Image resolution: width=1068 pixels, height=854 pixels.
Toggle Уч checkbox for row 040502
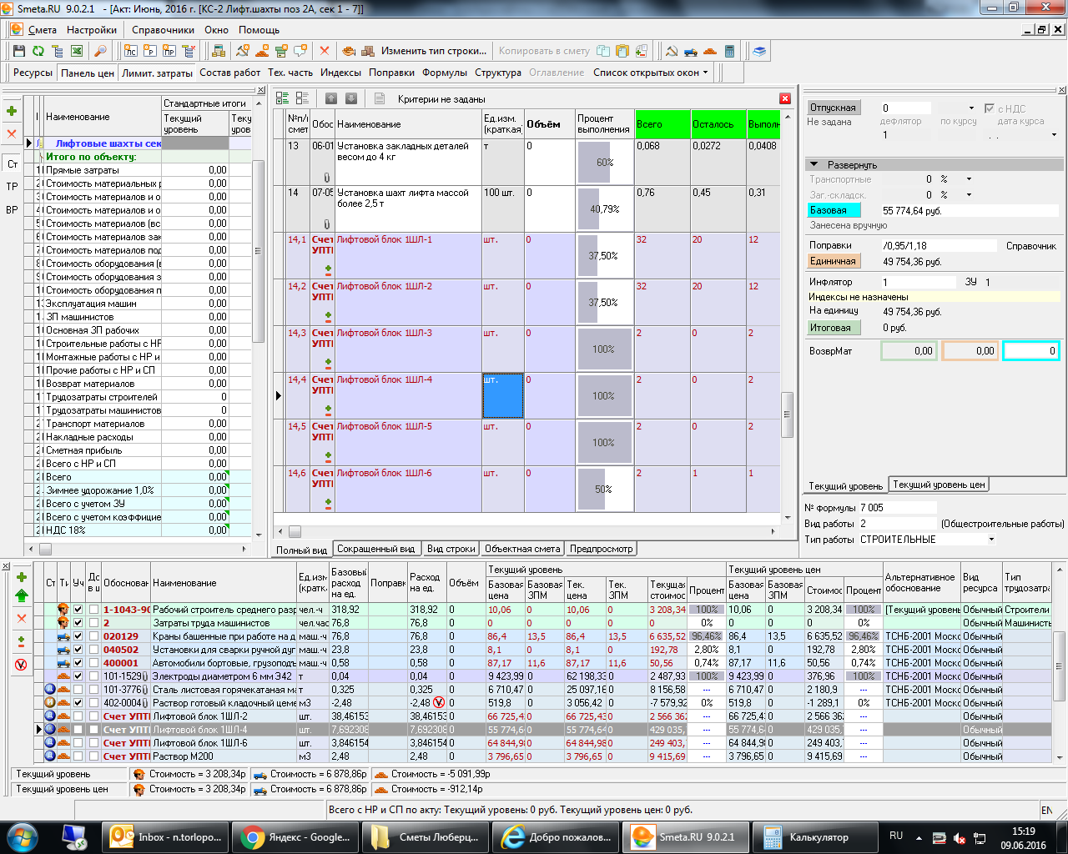tap(78, 650)
